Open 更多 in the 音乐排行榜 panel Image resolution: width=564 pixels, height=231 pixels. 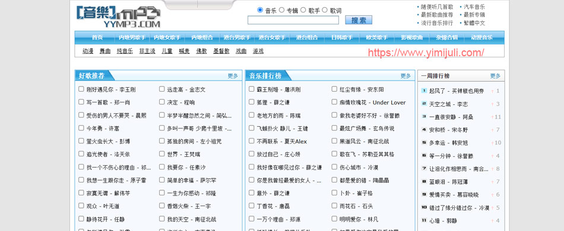tap(405, 76)
